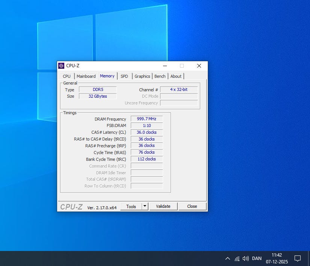Image resolution: width=310 pixels, height=266 pixels.
Task: Switch to the CPU tab
Action: click(x=67, y=76)
